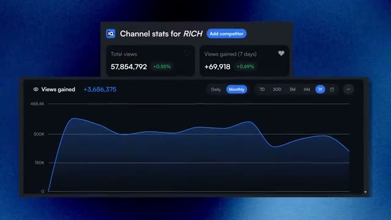Click the Add competitor button

[x=227, y=34]
